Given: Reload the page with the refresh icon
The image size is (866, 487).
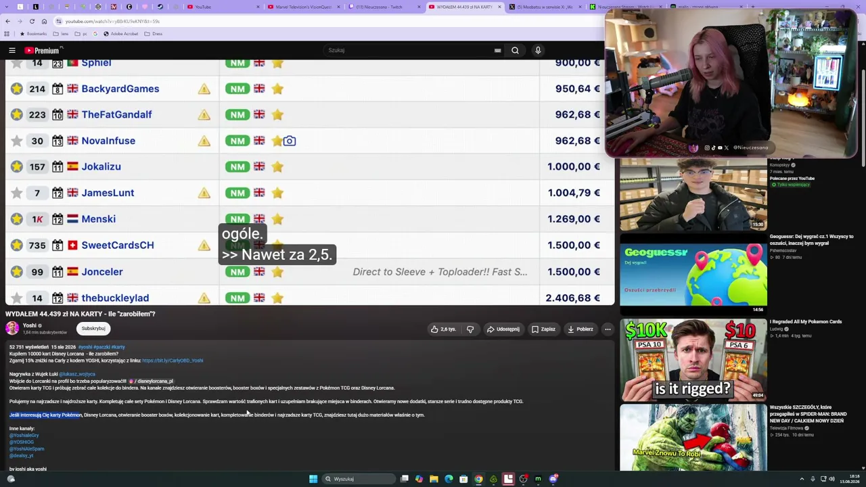Looking at the screenshot, I should click(32, 21).
